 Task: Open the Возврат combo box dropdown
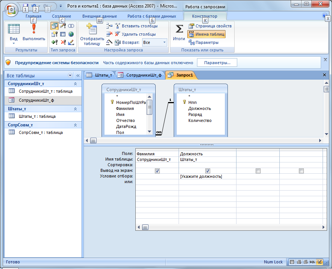[x=164, y=42]
